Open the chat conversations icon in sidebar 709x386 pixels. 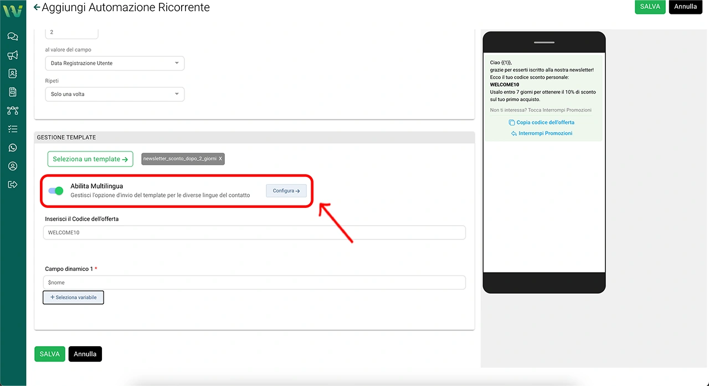click(x=13, y=36)
